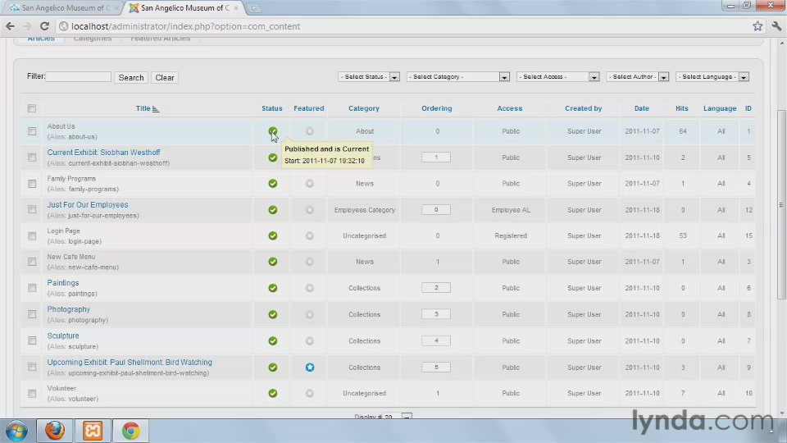The width and height of the screenshot is (787, 443).
Task: Open XAMPP from the taskbar
Action: coord(93,431)
